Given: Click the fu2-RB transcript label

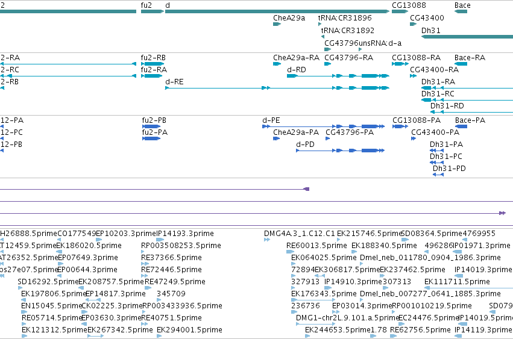Looking at the screenshot, I should [154, 58].
